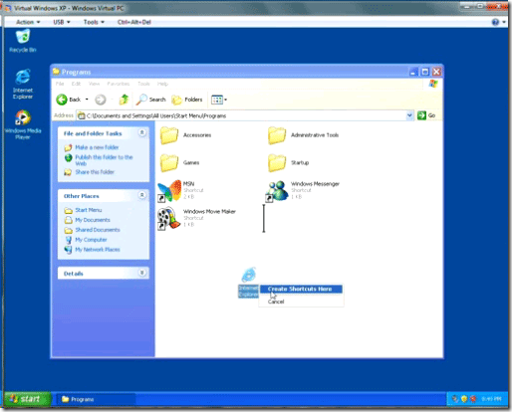Click the green Back arrow icon
512x412 pixels.
(62, 100)
